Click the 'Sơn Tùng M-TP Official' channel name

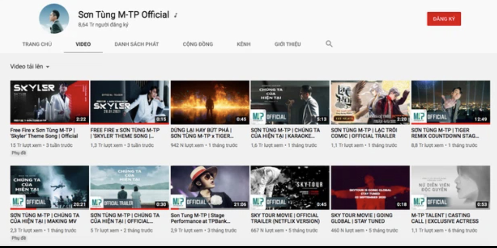click(124, 15)
